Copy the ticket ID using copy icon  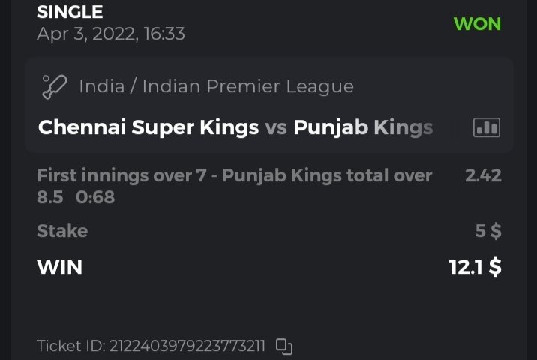tap(283, 346)
